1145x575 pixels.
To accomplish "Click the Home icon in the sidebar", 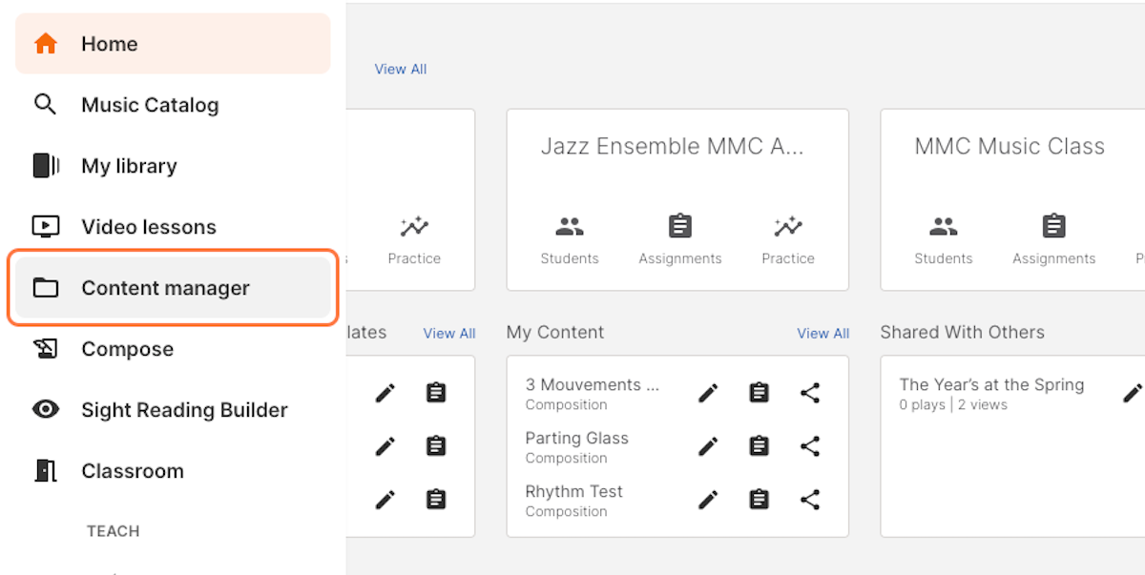I will click(46, 44).
